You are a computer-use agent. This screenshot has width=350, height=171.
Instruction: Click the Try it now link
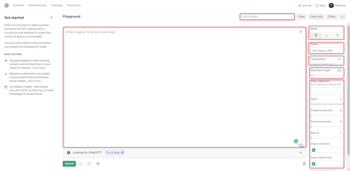(115, 153)
